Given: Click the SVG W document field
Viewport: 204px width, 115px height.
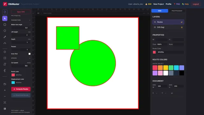Looking at the screenshot, I should click(x=162, y=86).
